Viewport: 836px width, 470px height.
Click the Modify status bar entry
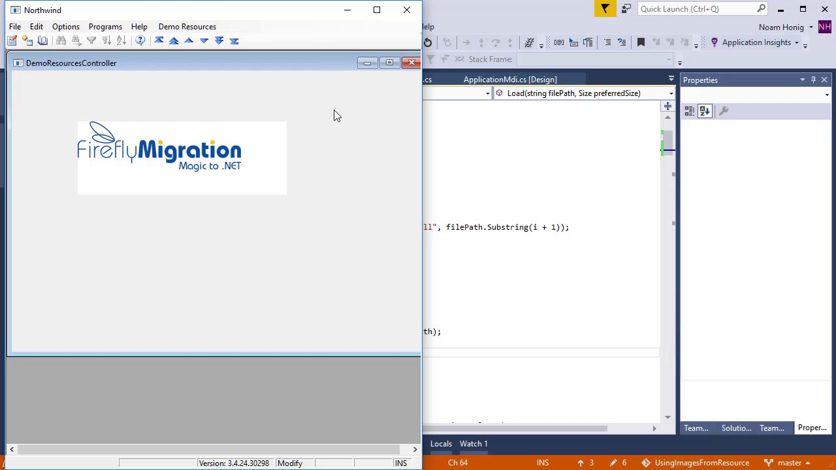click(289, 463)
